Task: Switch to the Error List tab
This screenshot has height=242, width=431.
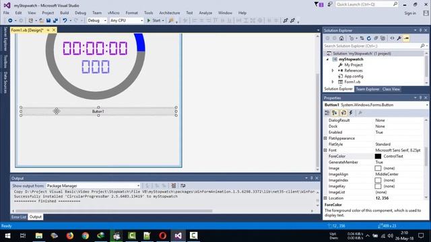Action: pos(19,217)
